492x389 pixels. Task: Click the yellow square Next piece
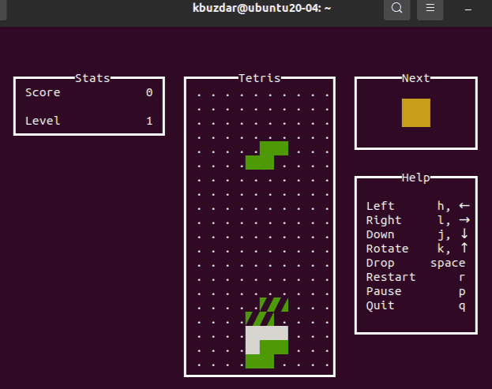(416, 113)
